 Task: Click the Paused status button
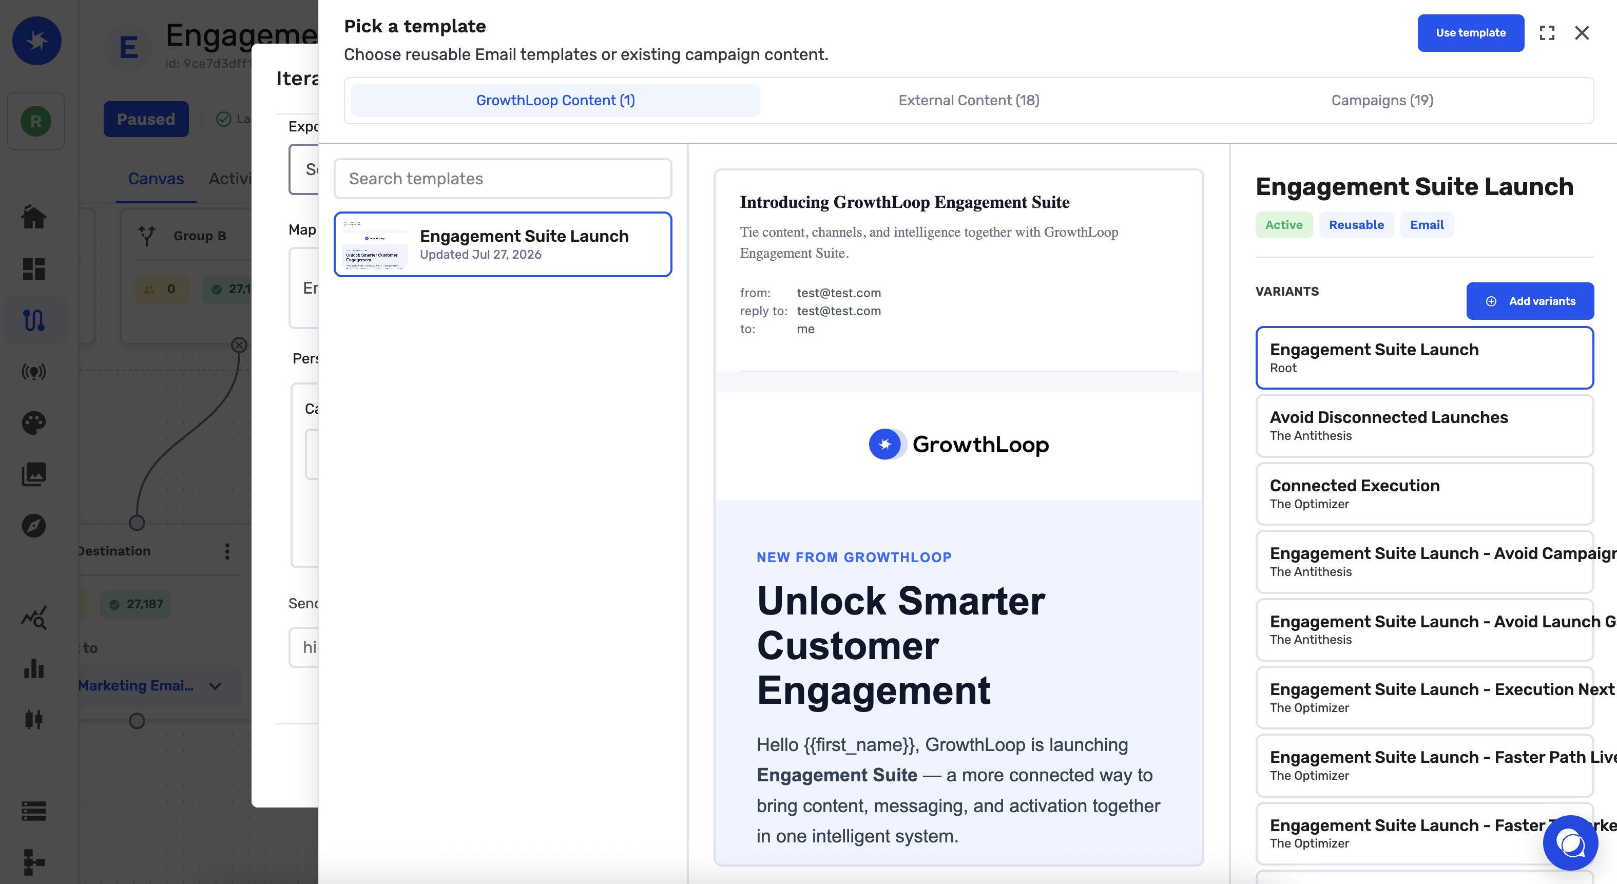tap(146, 119)
